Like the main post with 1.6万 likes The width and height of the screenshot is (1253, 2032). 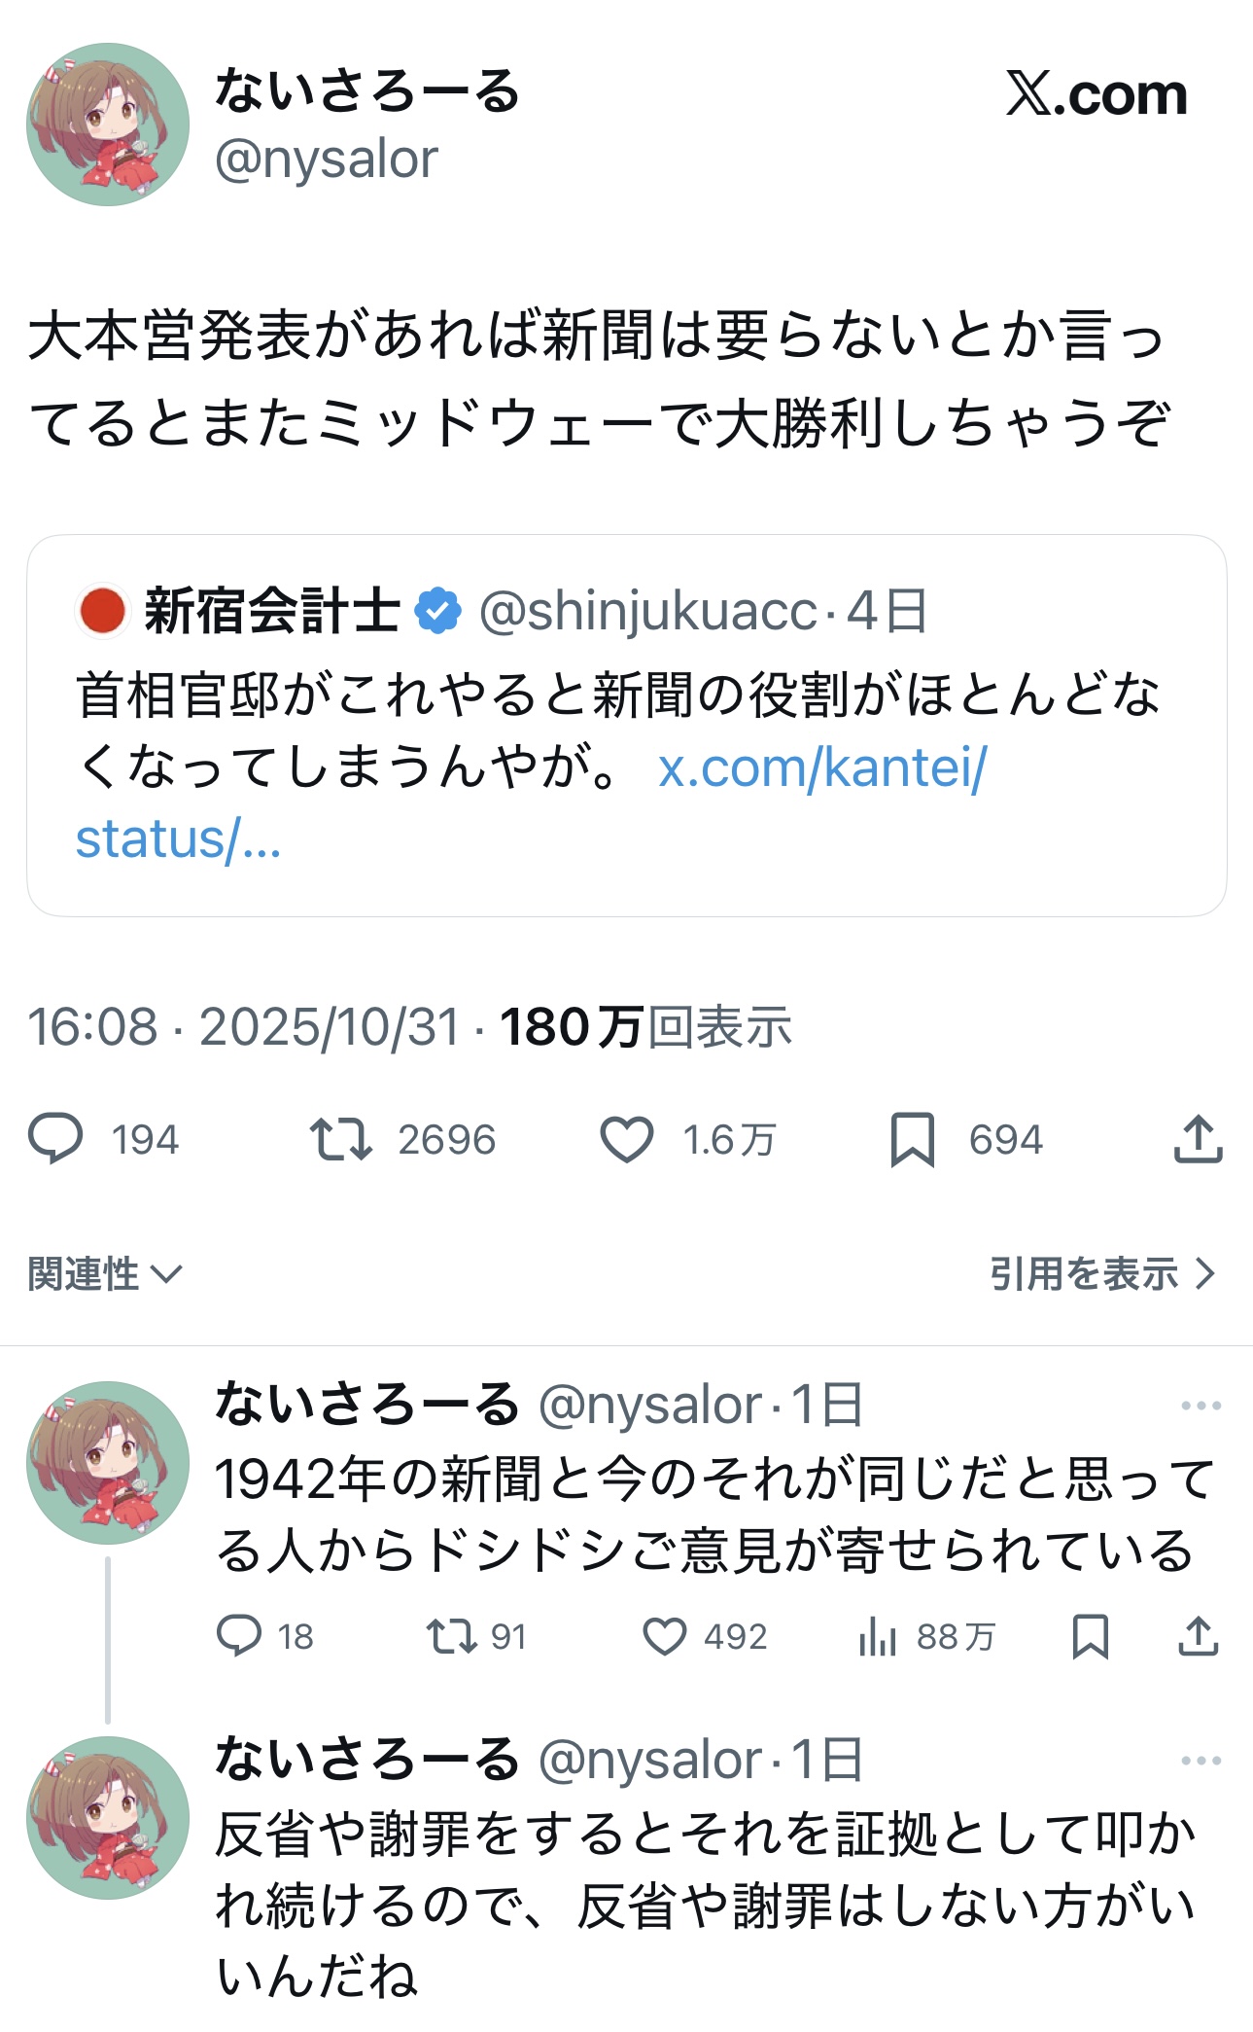pos(627,1139)
